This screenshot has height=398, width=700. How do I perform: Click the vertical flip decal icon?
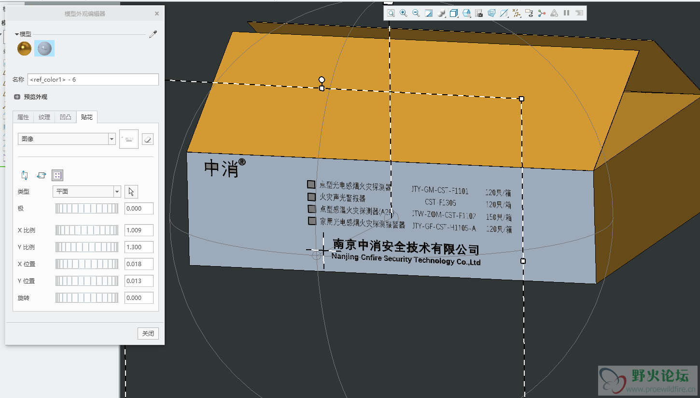(x=25, y=176)
